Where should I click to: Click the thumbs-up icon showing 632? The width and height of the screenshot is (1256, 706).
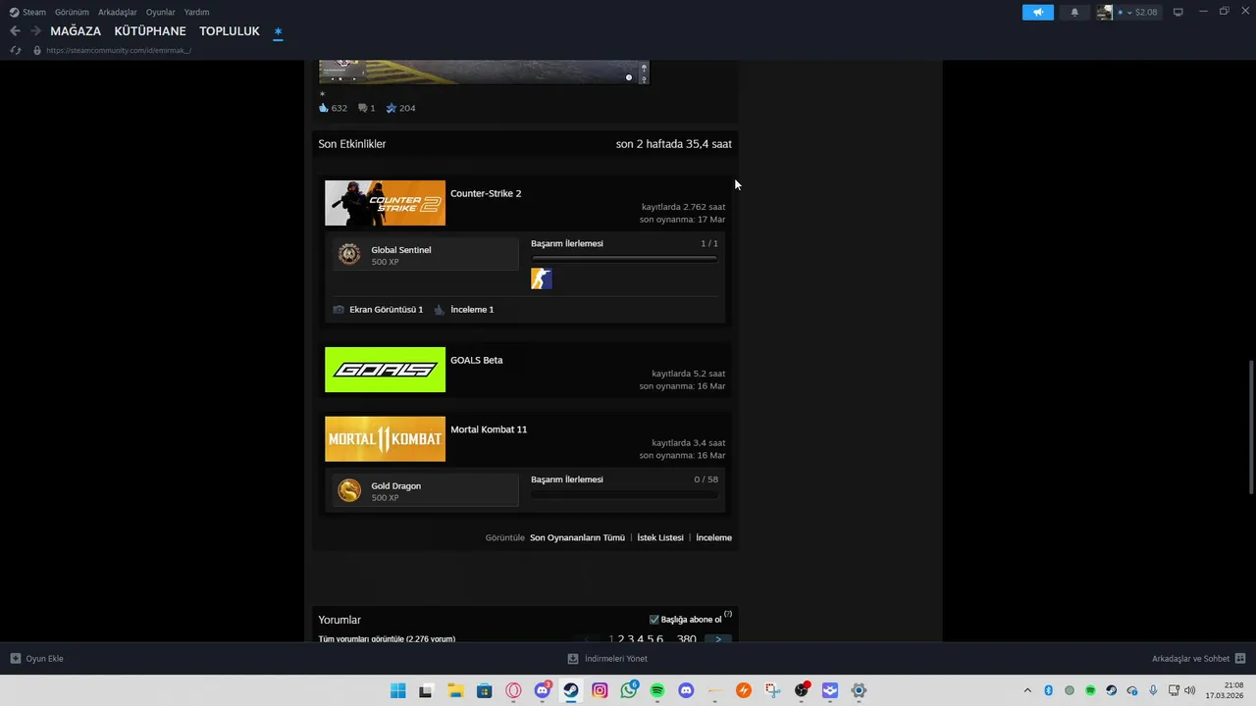point(324,108)
